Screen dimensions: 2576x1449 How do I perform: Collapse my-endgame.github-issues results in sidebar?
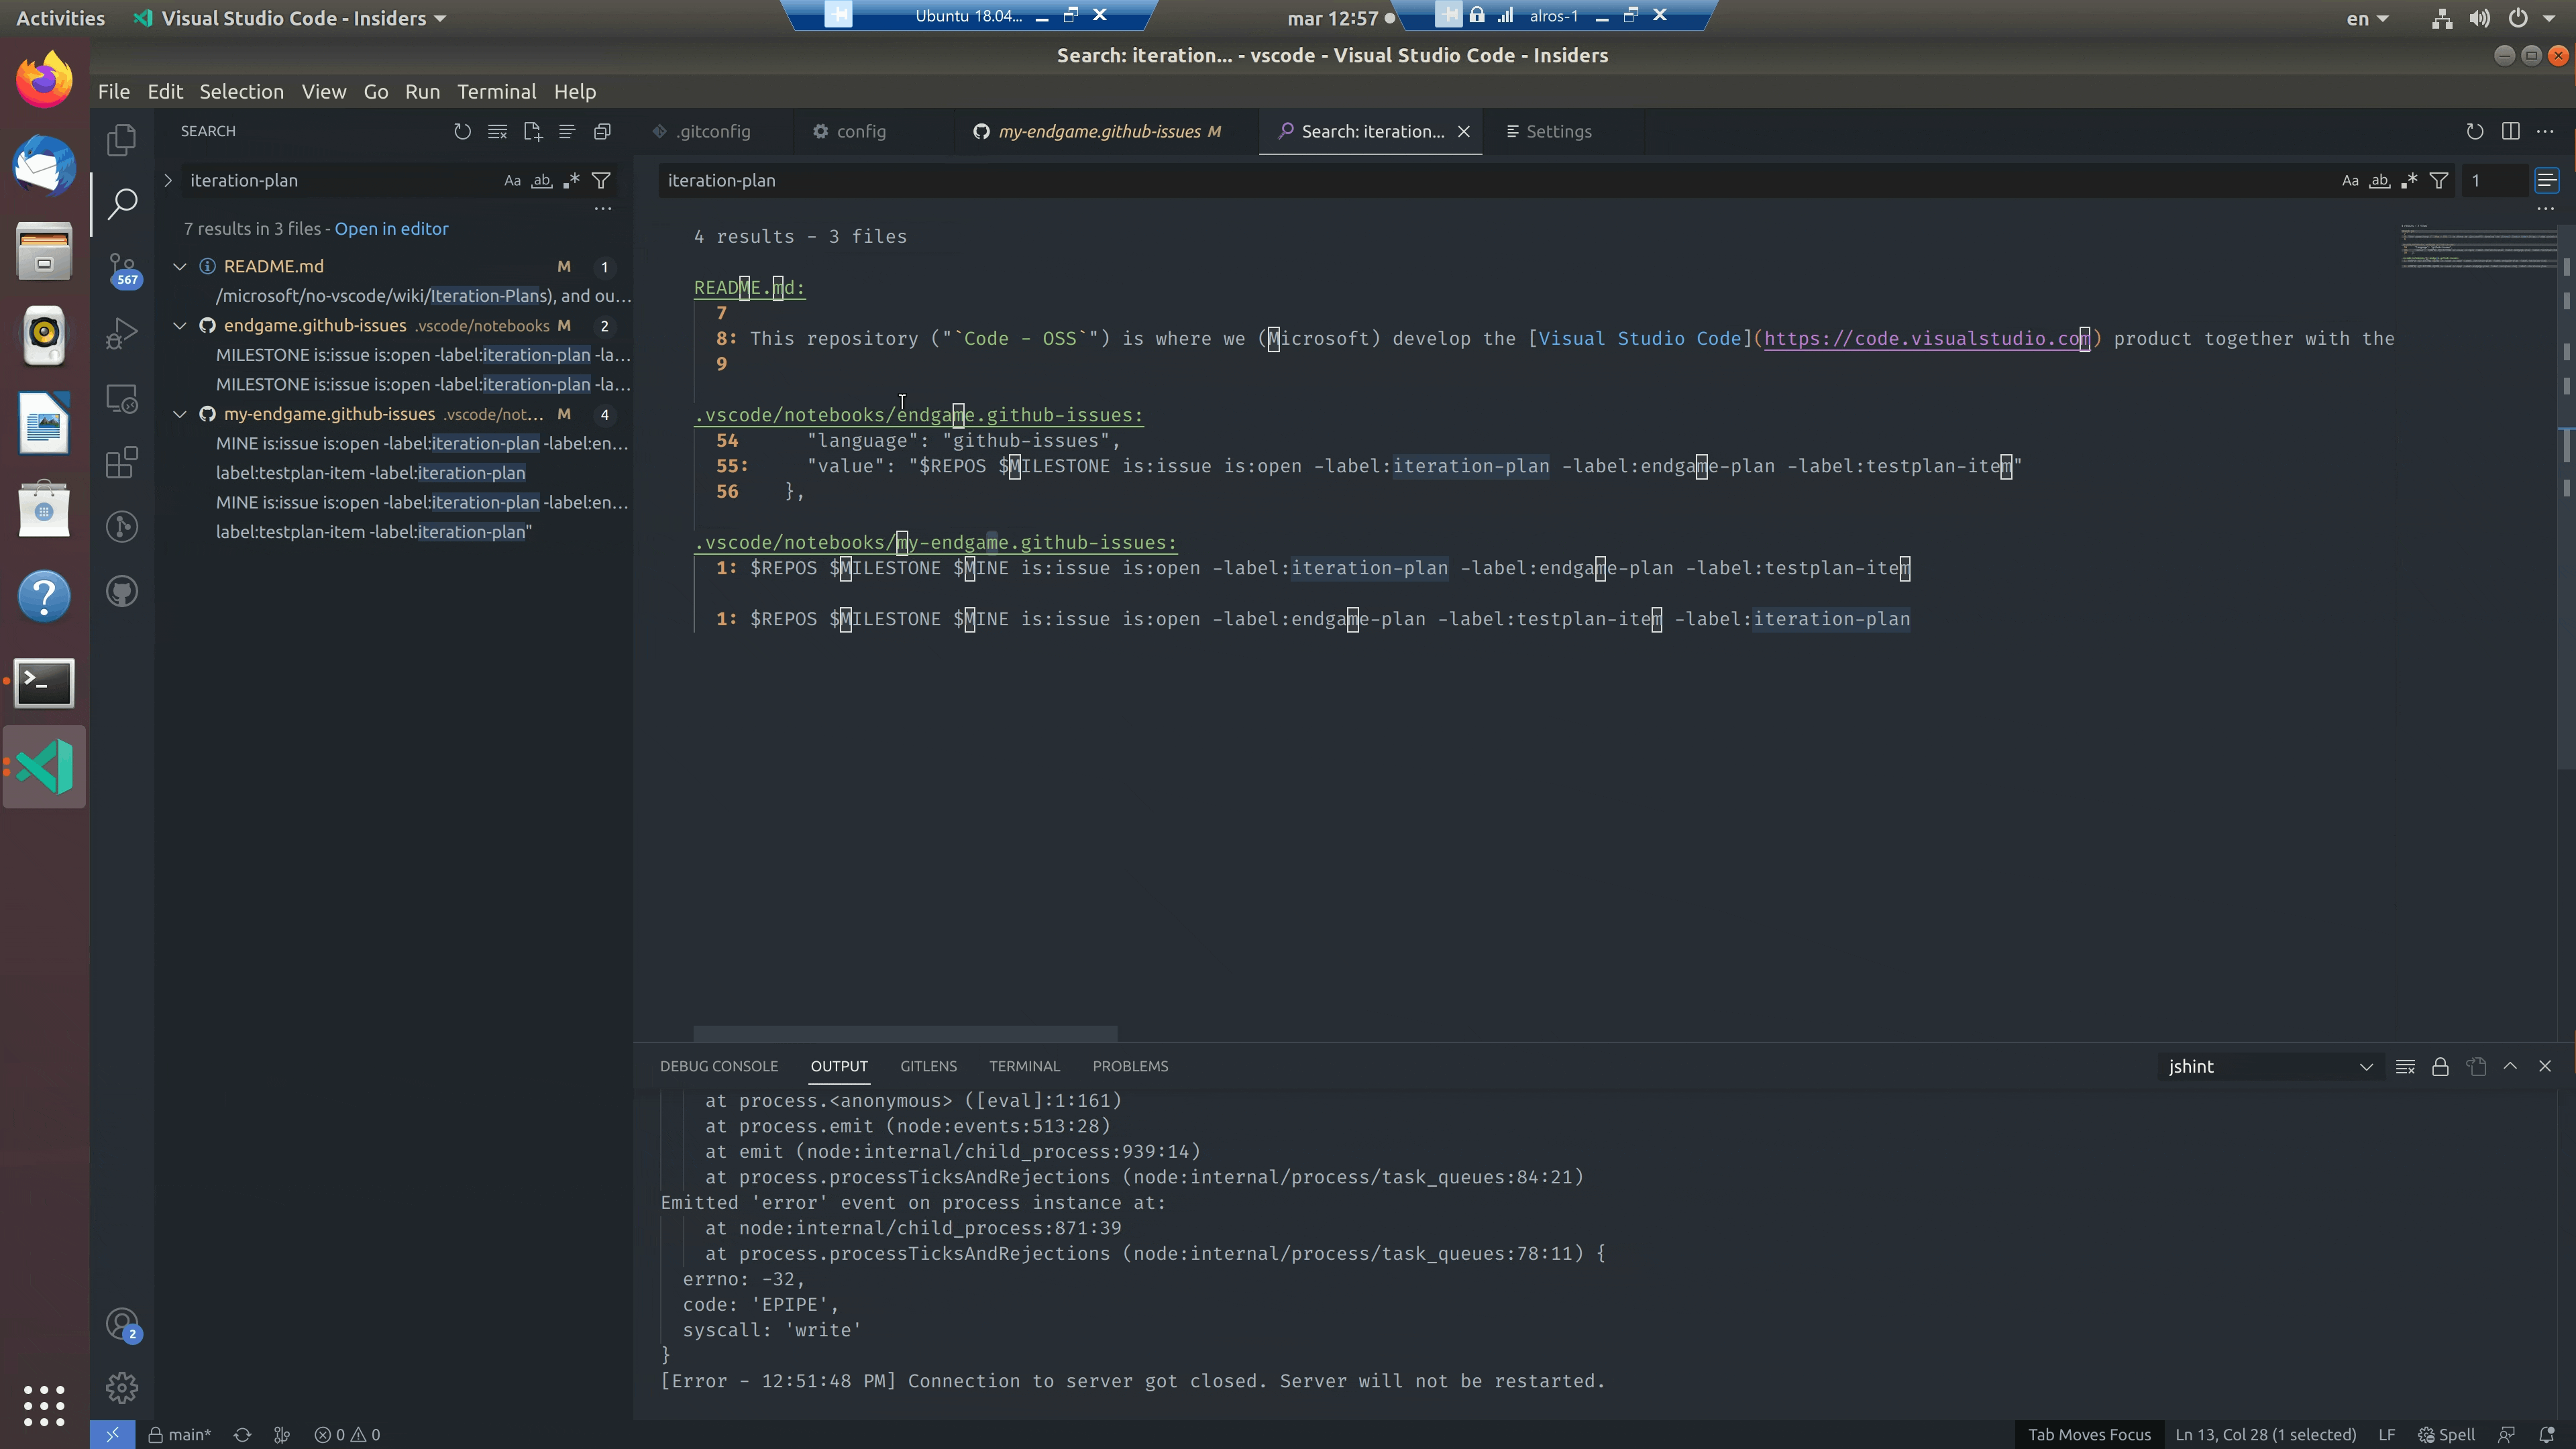coord(180,414)
